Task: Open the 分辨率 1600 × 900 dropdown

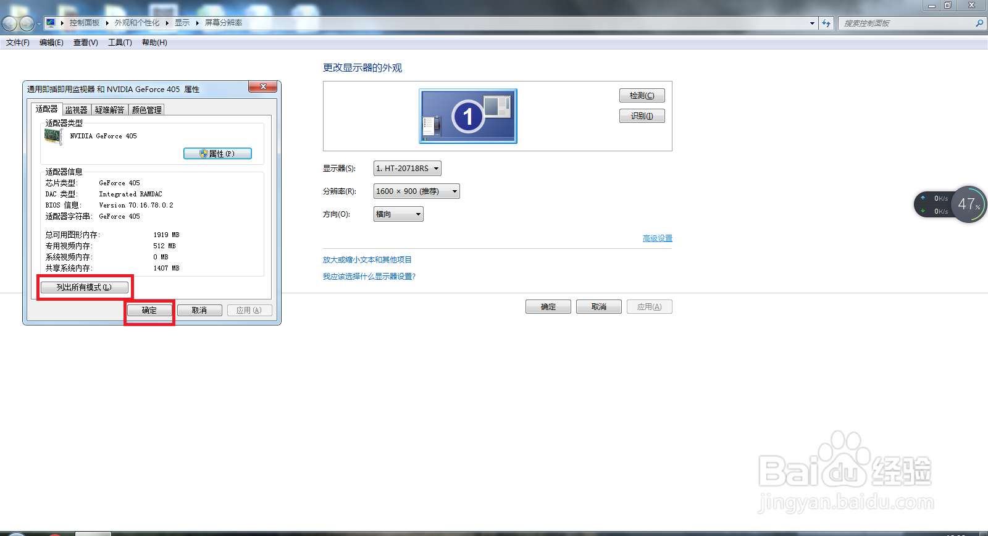Action: 417,191
